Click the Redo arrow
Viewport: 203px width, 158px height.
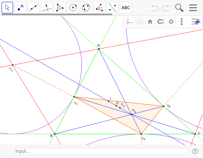(x=166, y=8)
